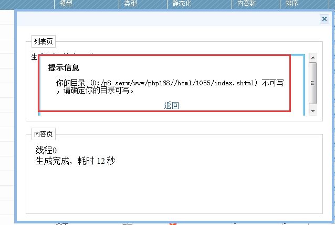The height and width of the screenshot is (225, 335).
Task: Click the red icon below the dialog
Action: [x=172, y=223]
